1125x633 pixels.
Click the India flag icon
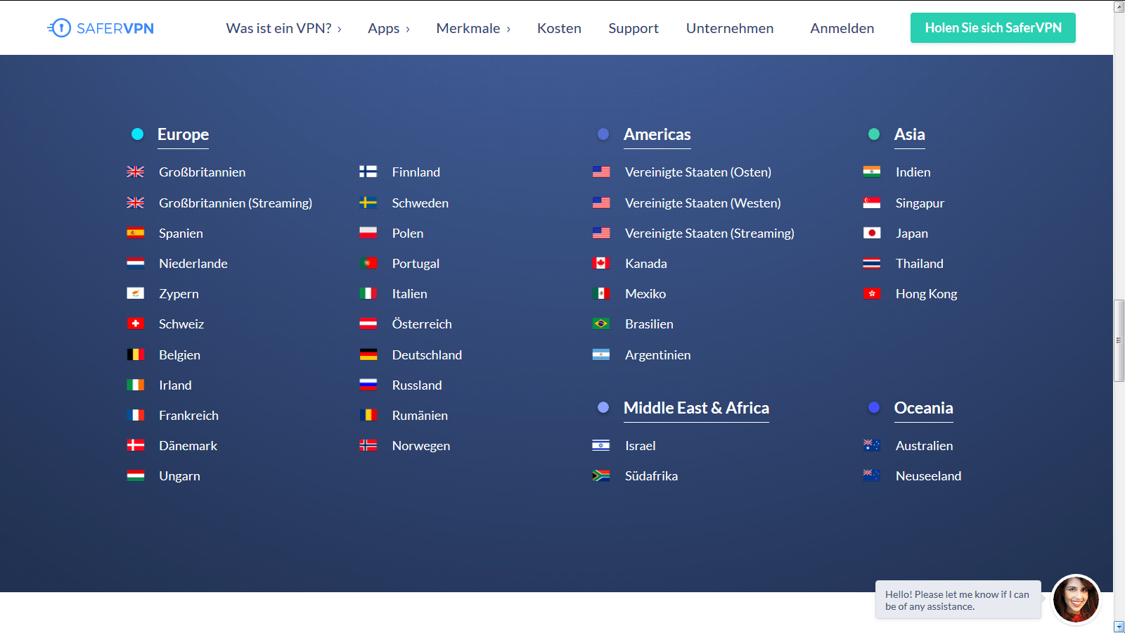[x=872, y=172]
